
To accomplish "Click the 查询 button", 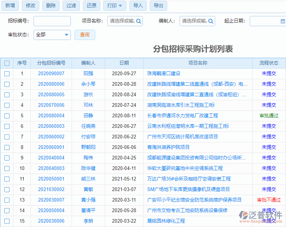I will (x=85, y=35).
